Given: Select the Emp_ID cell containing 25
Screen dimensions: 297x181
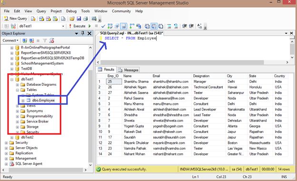Looking at the screenshot, I should 114,81.
